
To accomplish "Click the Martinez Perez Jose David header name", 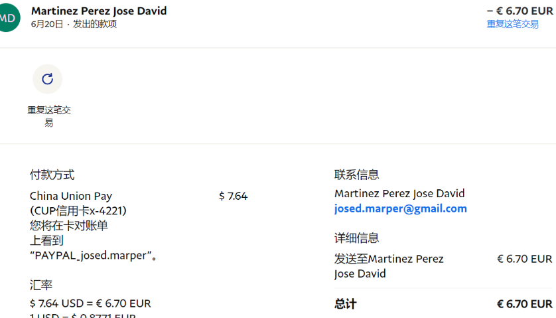I will [x=99, y=11].
